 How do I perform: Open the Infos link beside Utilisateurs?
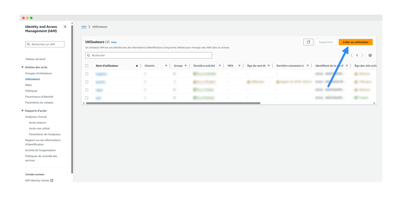coord(114,42)
